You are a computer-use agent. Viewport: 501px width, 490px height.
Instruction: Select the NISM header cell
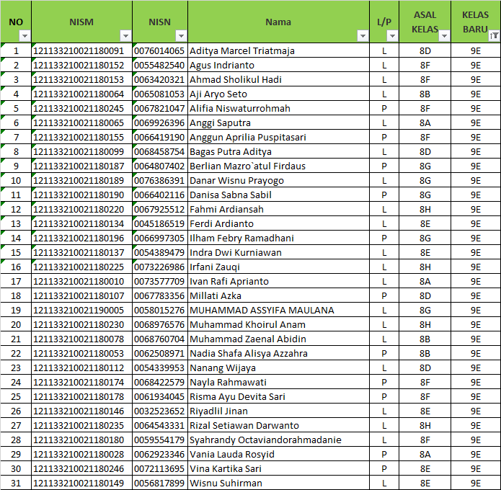tap(81, 22)
